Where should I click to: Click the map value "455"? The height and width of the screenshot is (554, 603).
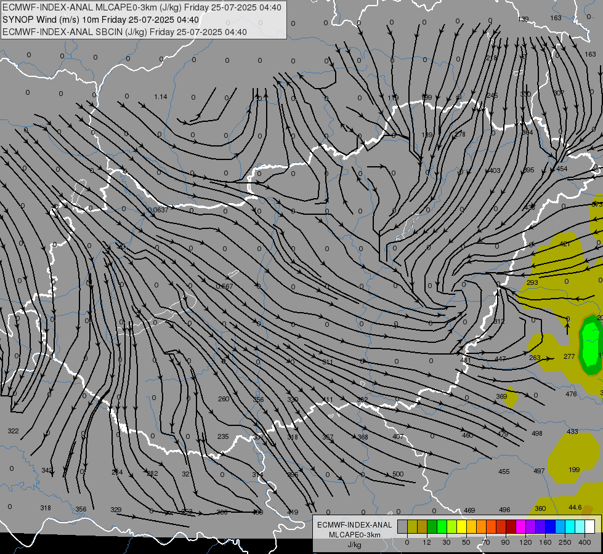[504, 472]
